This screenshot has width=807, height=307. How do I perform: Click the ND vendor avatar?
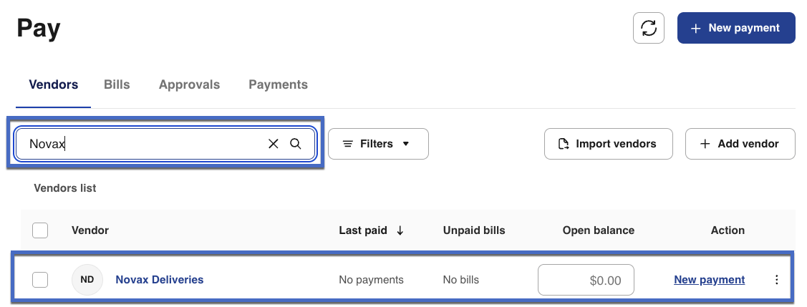pyautogui.click(x=87, y=280)
